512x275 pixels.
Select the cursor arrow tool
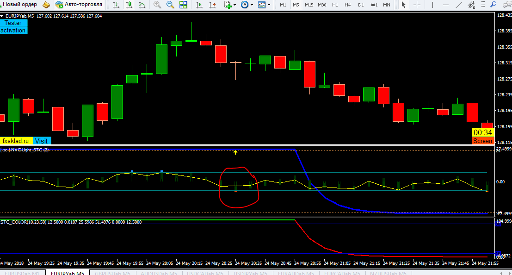click(404, 5)
